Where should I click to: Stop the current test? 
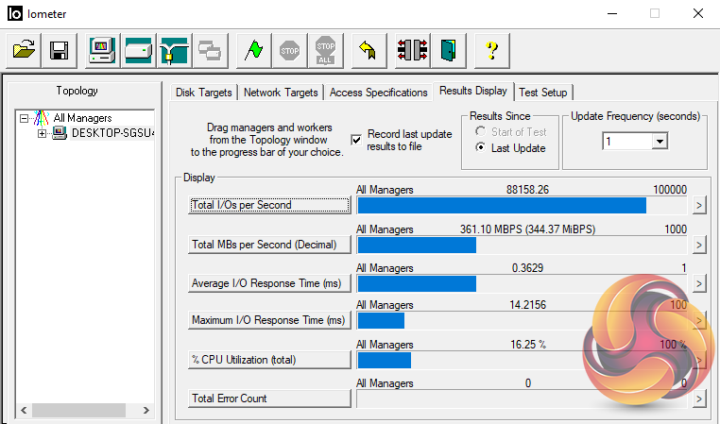(290, 50)
